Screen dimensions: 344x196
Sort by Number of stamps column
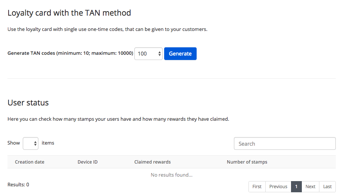[247, 162]
